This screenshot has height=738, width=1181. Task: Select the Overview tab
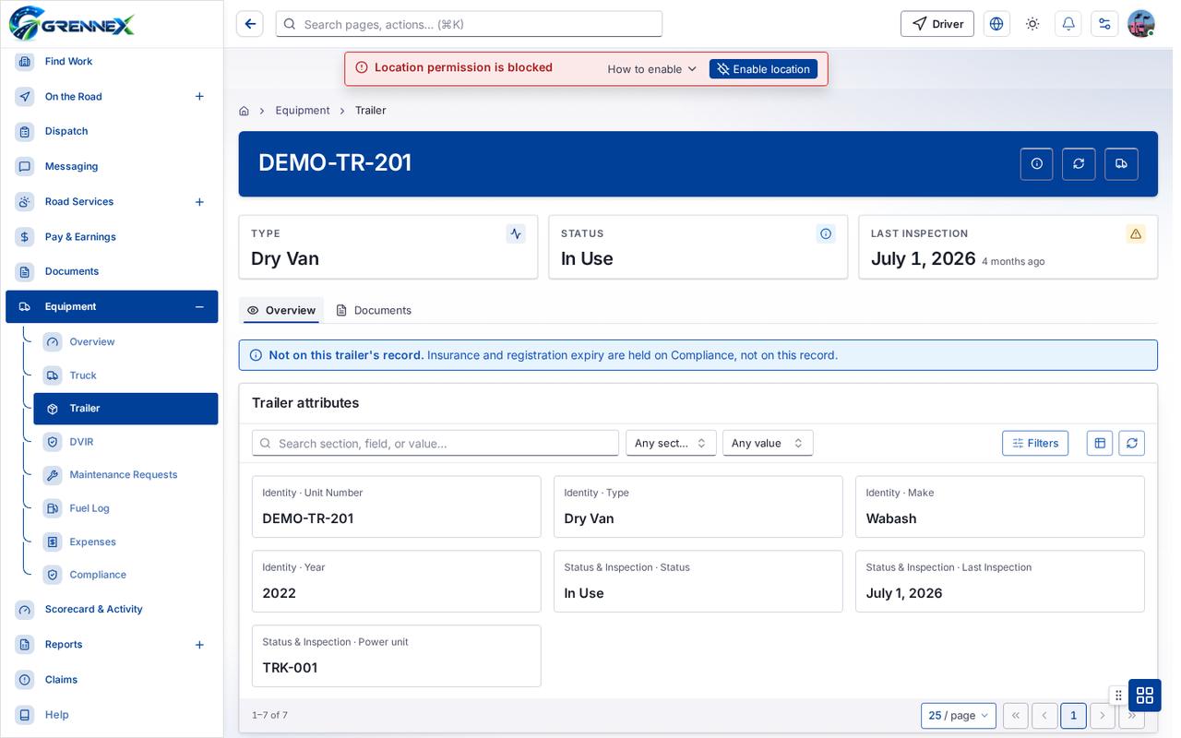click(281, 310)
